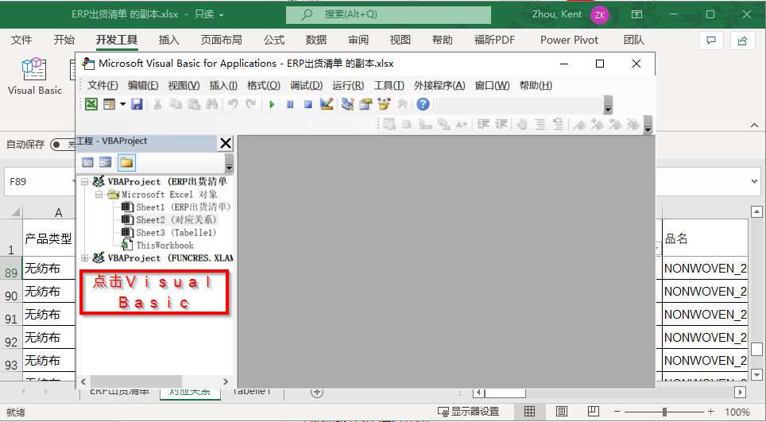
Task: Collapse VBAProject (ERP出货清单) tree node
Action: coord(84,182)
